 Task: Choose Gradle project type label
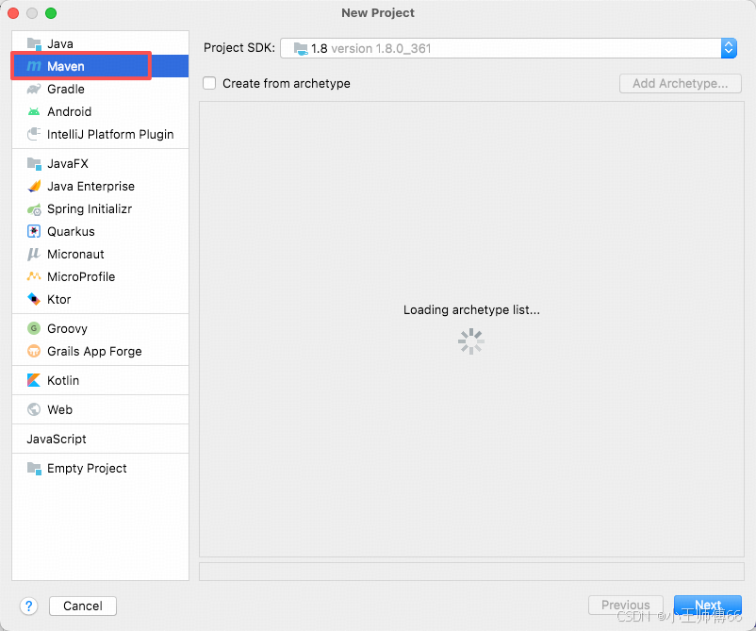(x=66, y=89)
